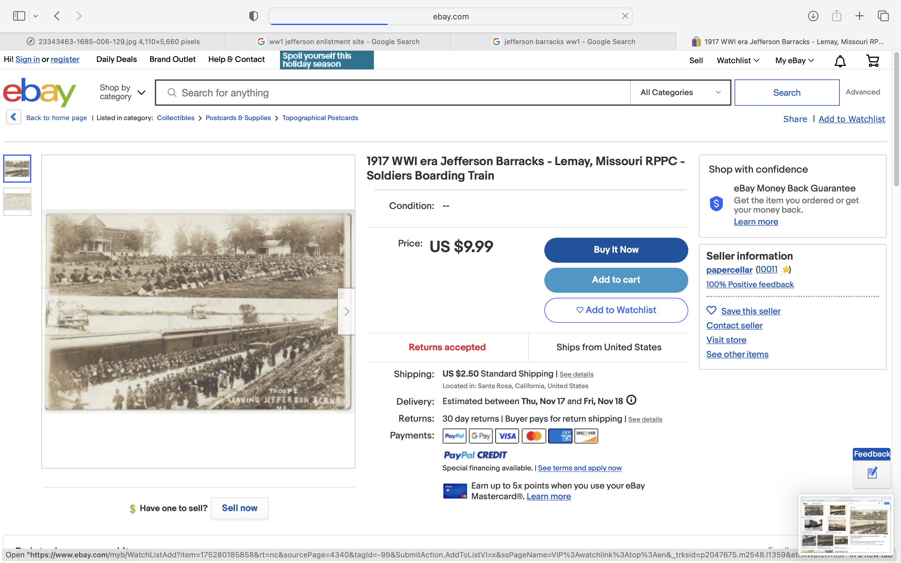Click the eBay logo
Viewport: 901px width, 563px height.
39,92
